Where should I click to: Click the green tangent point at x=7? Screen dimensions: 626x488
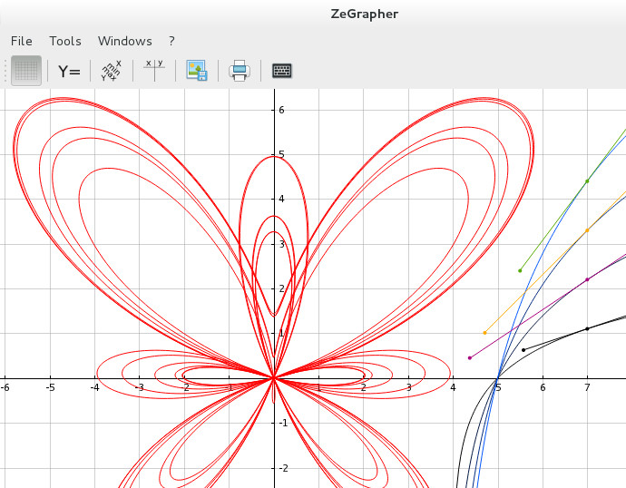point(587,181)
